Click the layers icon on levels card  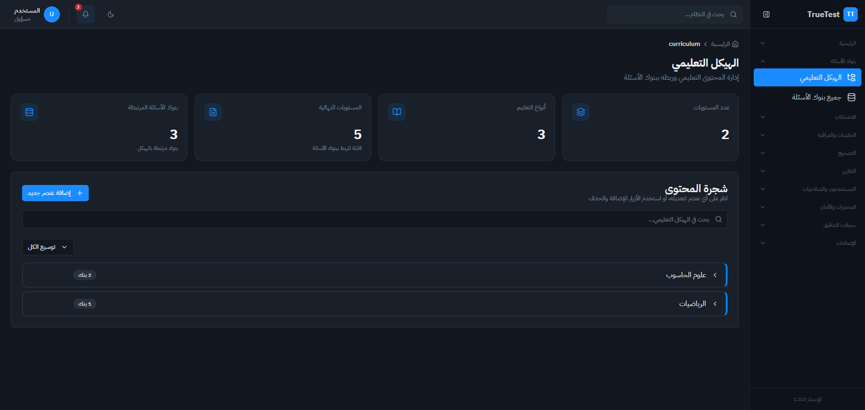581,112
